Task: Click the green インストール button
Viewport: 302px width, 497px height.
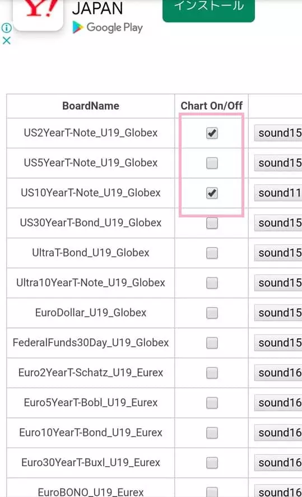Action: [x=208, y=10]
